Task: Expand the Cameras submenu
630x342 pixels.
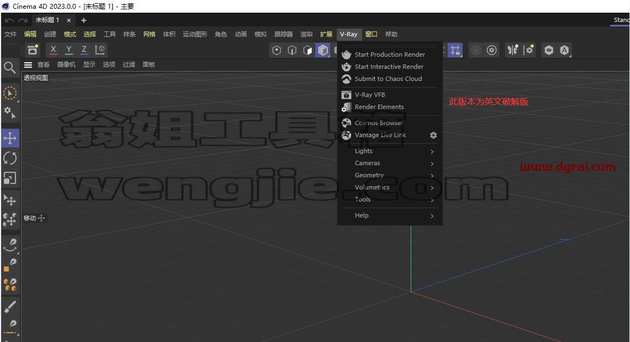Action: point(390,163)
